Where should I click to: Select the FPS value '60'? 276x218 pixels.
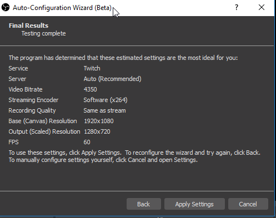87,142
